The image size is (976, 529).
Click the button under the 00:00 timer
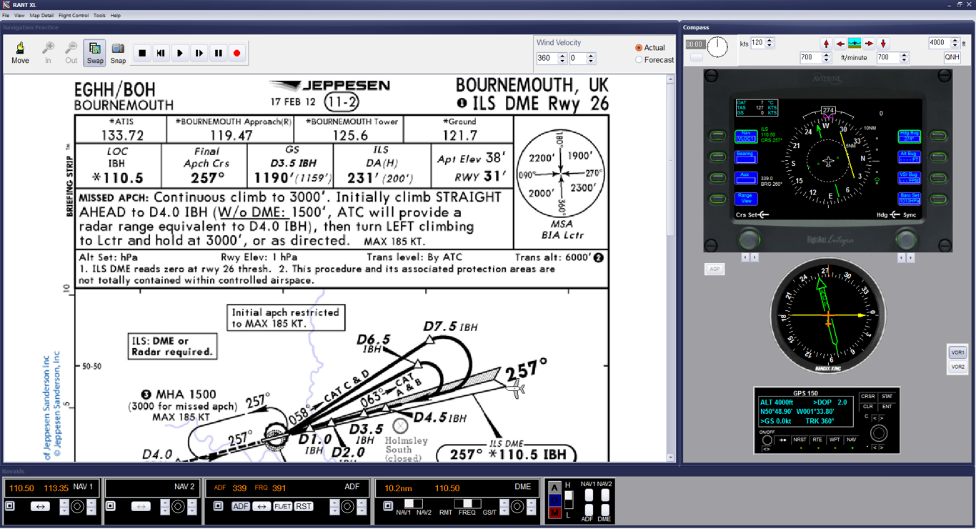click(697, 57)
